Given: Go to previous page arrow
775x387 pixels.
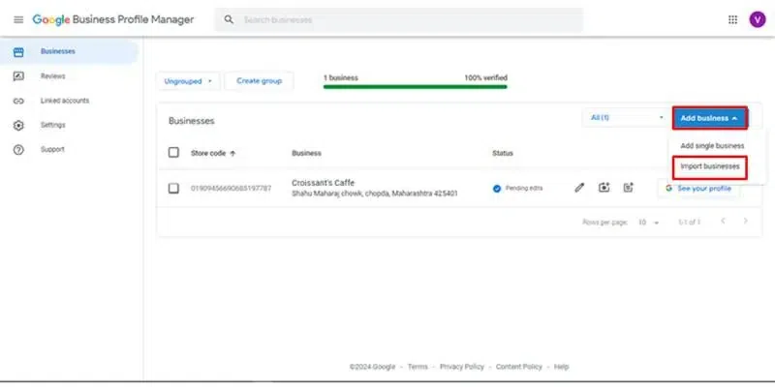Looking at the screenshot, I should click(x=723, y=222).
